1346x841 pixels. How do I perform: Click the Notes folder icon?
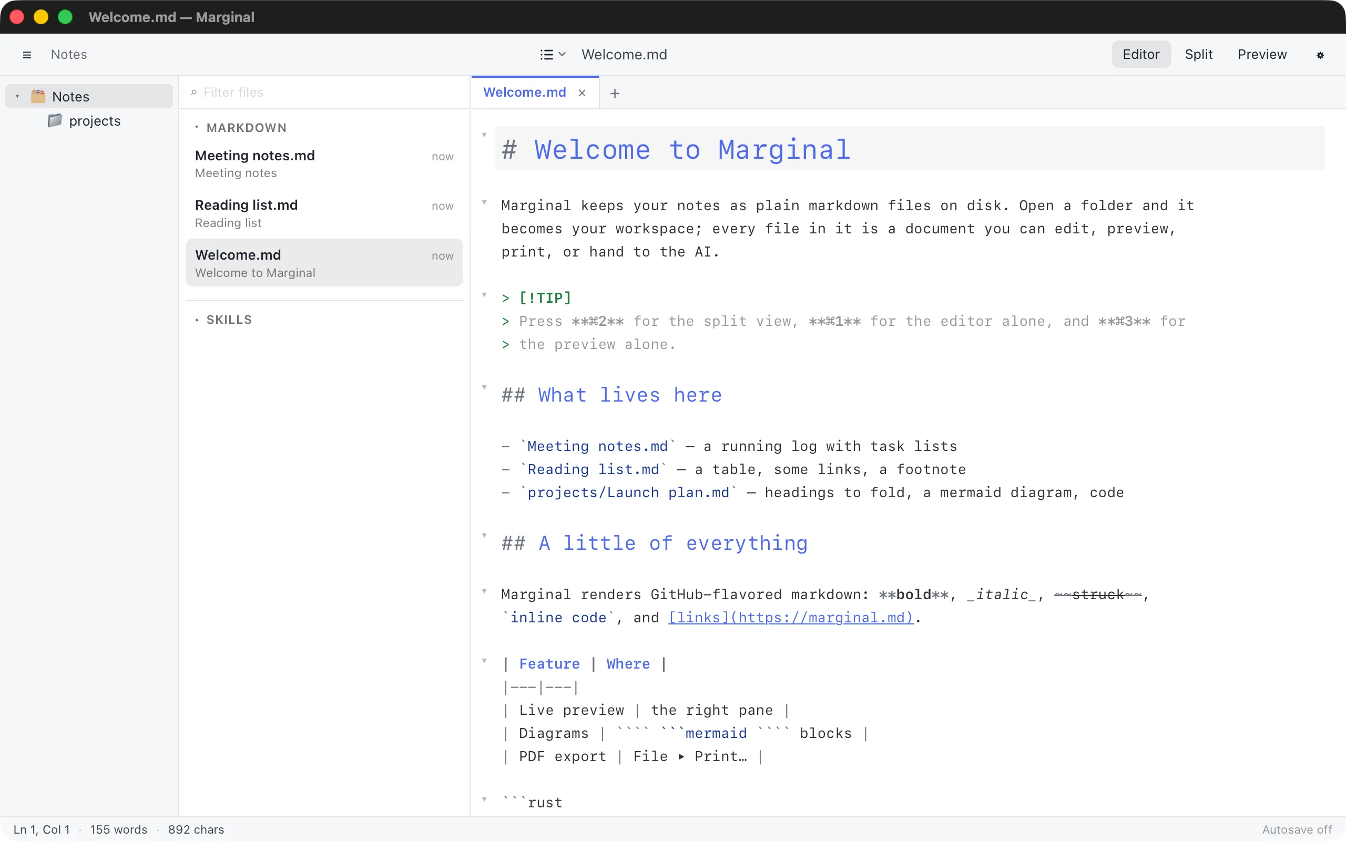coord(38,96)
